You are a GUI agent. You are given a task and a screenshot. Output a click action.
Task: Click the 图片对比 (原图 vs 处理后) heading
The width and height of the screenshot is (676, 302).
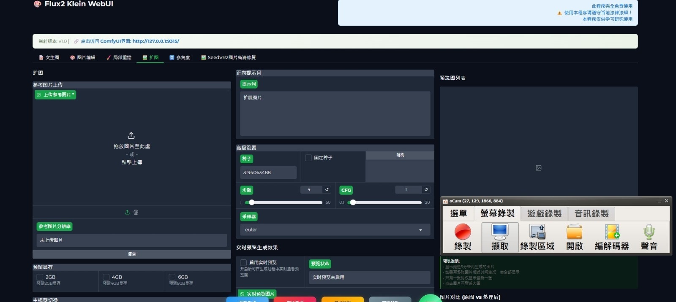(470, 297)
